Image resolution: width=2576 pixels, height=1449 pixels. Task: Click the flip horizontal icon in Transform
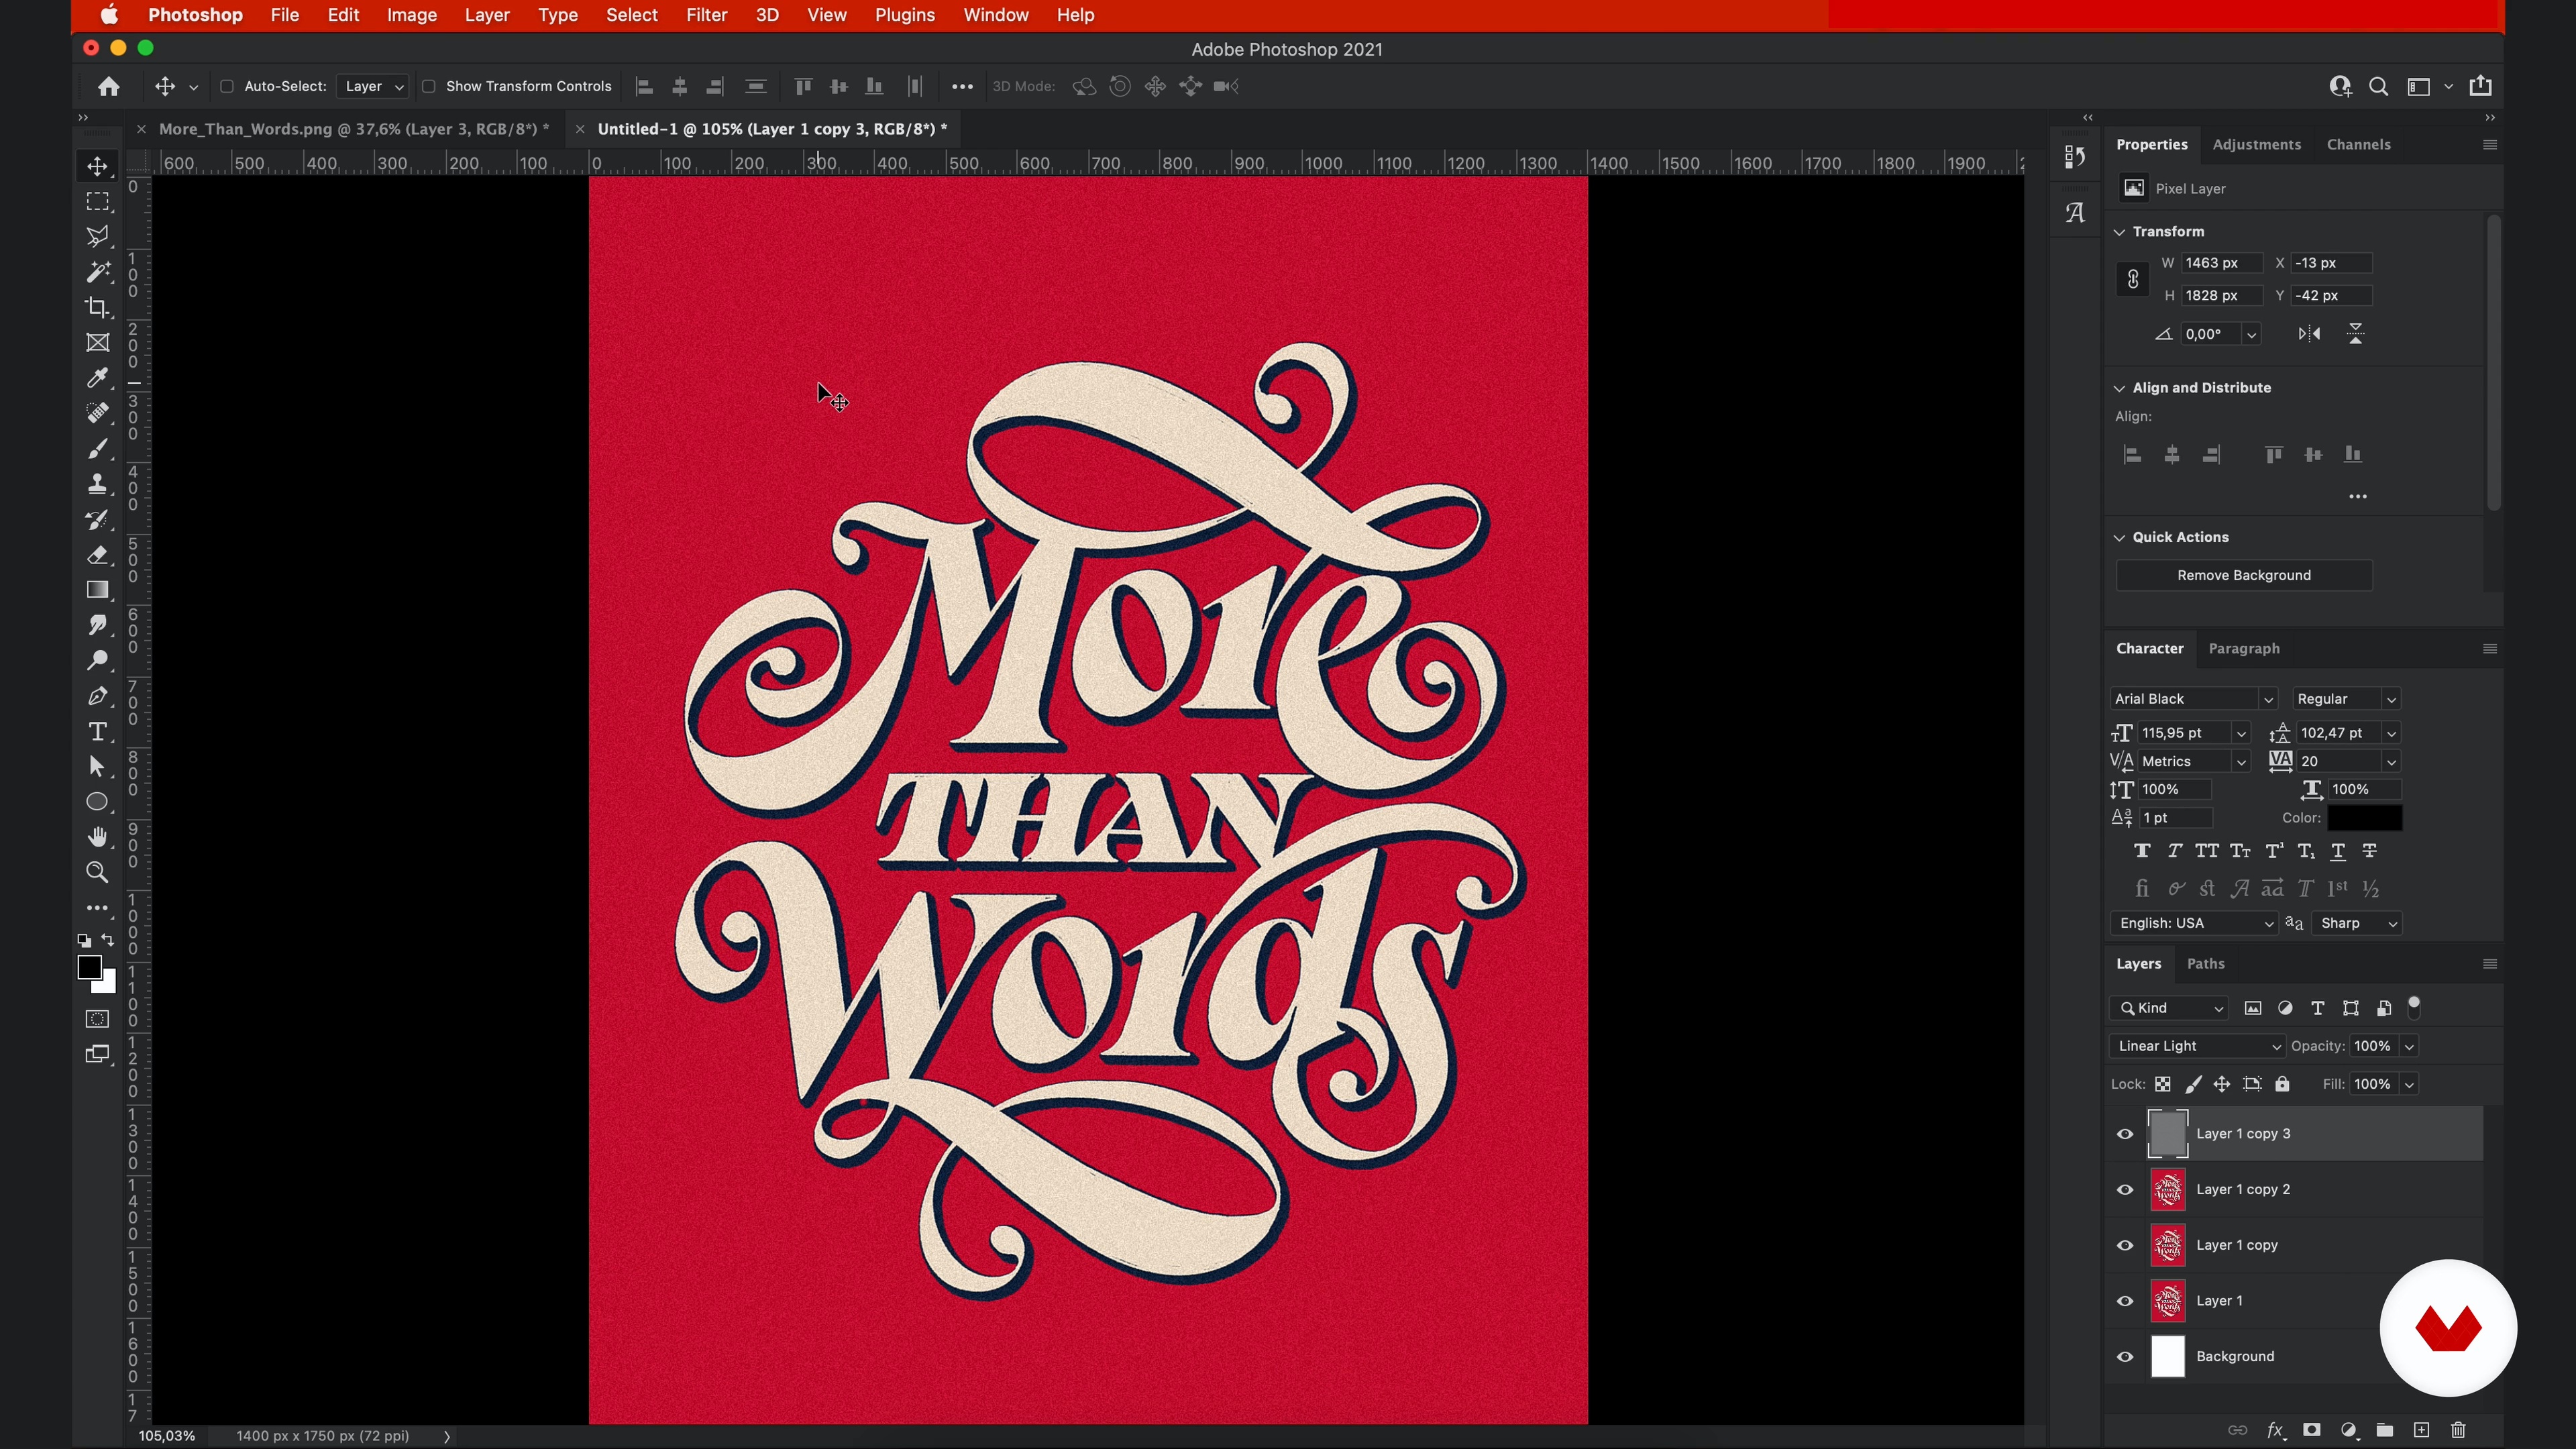[x=2309, y=334]
